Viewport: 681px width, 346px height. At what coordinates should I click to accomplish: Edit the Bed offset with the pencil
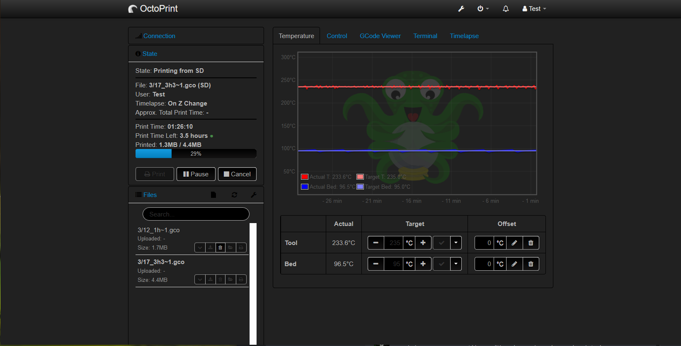tap(514, 264)
